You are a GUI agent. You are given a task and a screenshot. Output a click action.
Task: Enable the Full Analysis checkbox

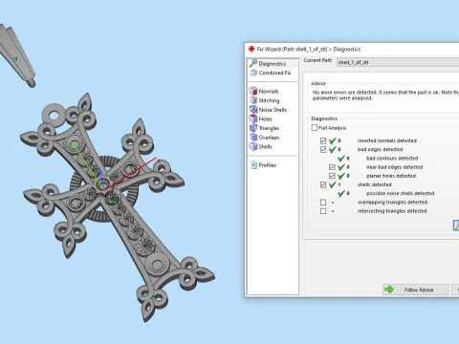[315, 128]
